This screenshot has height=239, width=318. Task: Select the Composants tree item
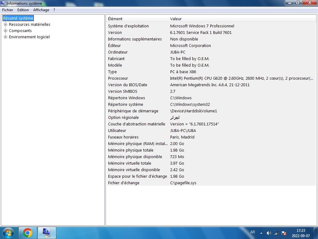(x=20, y=31)
